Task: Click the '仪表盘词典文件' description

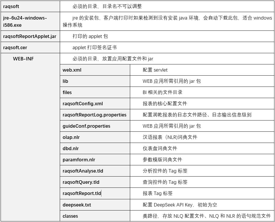Action: [160, 148]
